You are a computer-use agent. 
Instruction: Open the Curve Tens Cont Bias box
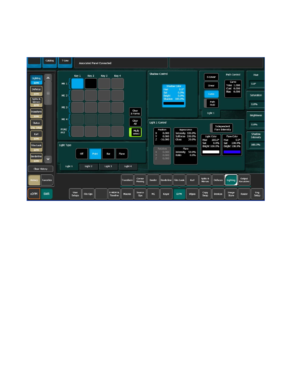pos(233,88)
